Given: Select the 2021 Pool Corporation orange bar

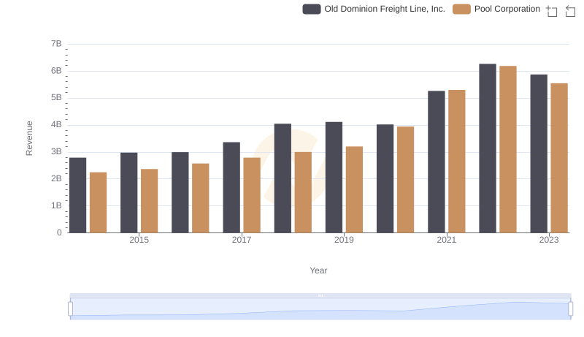Looking at the screenshot, I should tap(457, 162).
